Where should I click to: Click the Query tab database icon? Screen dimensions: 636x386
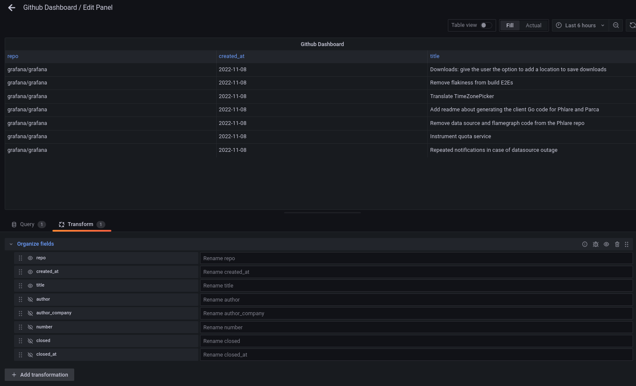[14, 224]
